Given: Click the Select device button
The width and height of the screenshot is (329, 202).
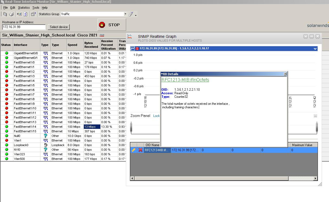Looking at the screenshot, I should pyautogui.click(x=59, y=27).
